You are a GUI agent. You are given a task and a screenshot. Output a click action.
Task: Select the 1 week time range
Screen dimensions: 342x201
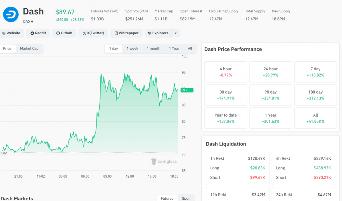tap(132, 49)
